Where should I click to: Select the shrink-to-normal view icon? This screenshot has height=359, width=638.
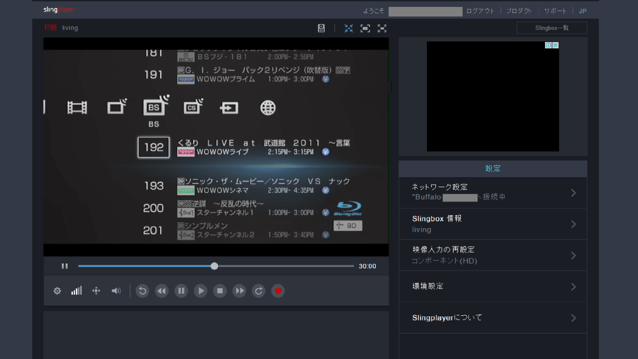349,28
